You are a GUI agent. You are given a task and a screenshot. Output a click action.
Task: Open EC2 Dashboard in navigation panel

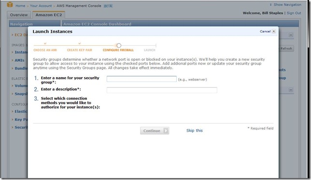21,35
